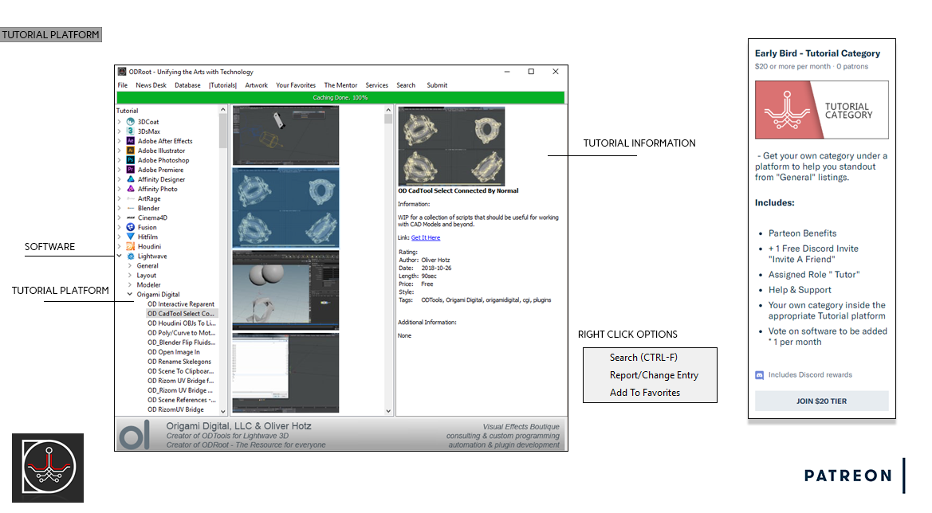
Task: Follow the Get It Here link
Action: [x=425, y=237]
